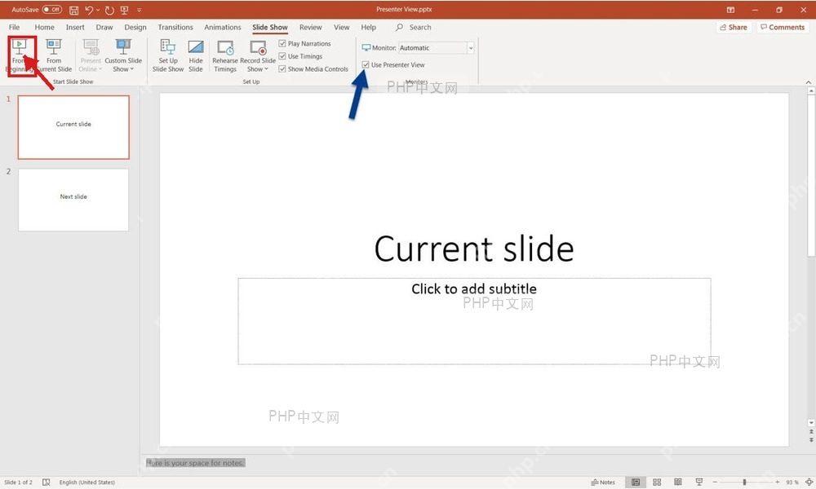Switch to the View tab
The height and width of the screenshot is (489, 816).
[341, 27]
